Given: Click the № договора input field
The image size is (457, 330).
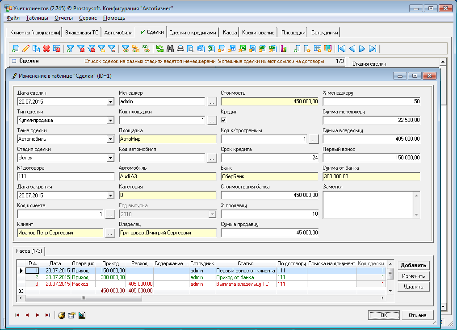Looking at the screenshot, I should point(65,176).
